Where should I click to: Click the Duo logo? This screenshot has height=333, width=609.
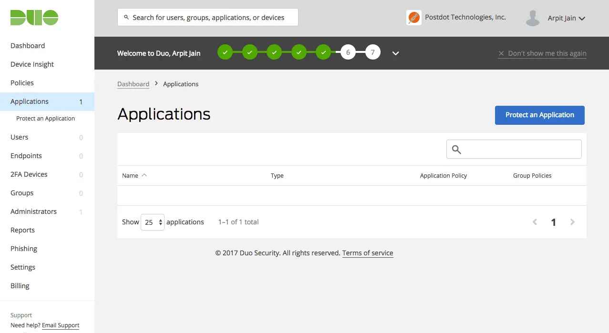pyautogui.click(x=34, y=18)
